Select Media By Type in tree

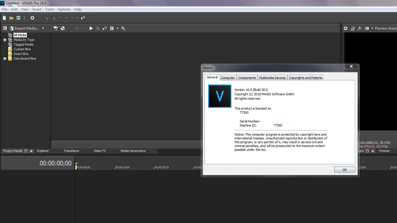tap(24, 40)
